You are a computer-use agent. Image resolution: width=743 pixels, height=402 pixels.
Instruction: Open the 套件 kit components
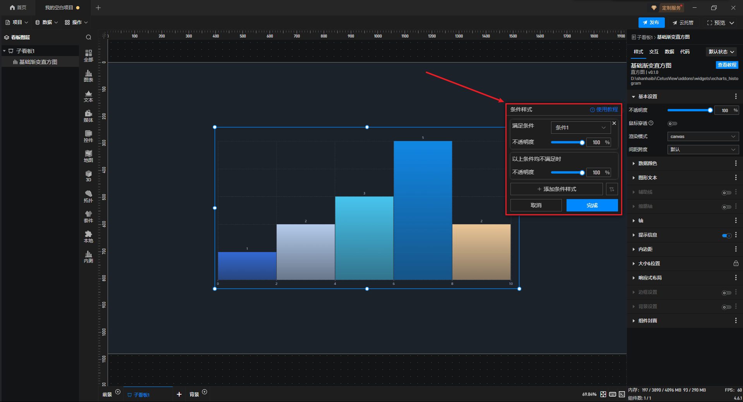click(x=89, y=216)
